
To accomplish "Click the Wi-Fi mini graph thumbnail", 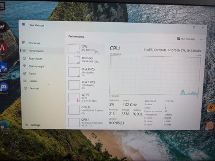I will tap(74, 97).
